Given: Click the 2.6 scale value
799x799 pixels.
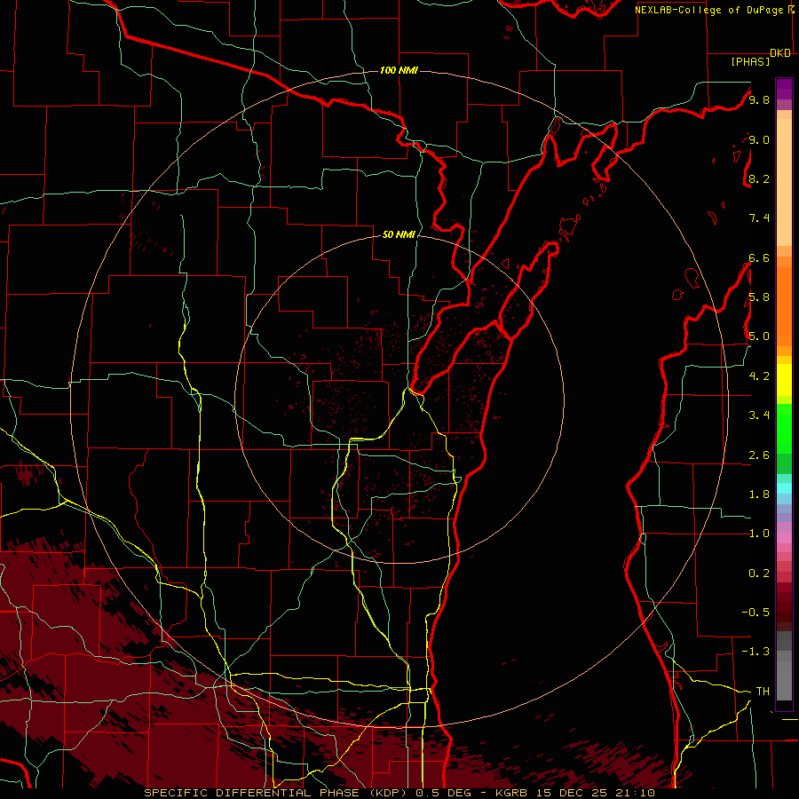Looking at the screenshot, I should tap(759, 455).
